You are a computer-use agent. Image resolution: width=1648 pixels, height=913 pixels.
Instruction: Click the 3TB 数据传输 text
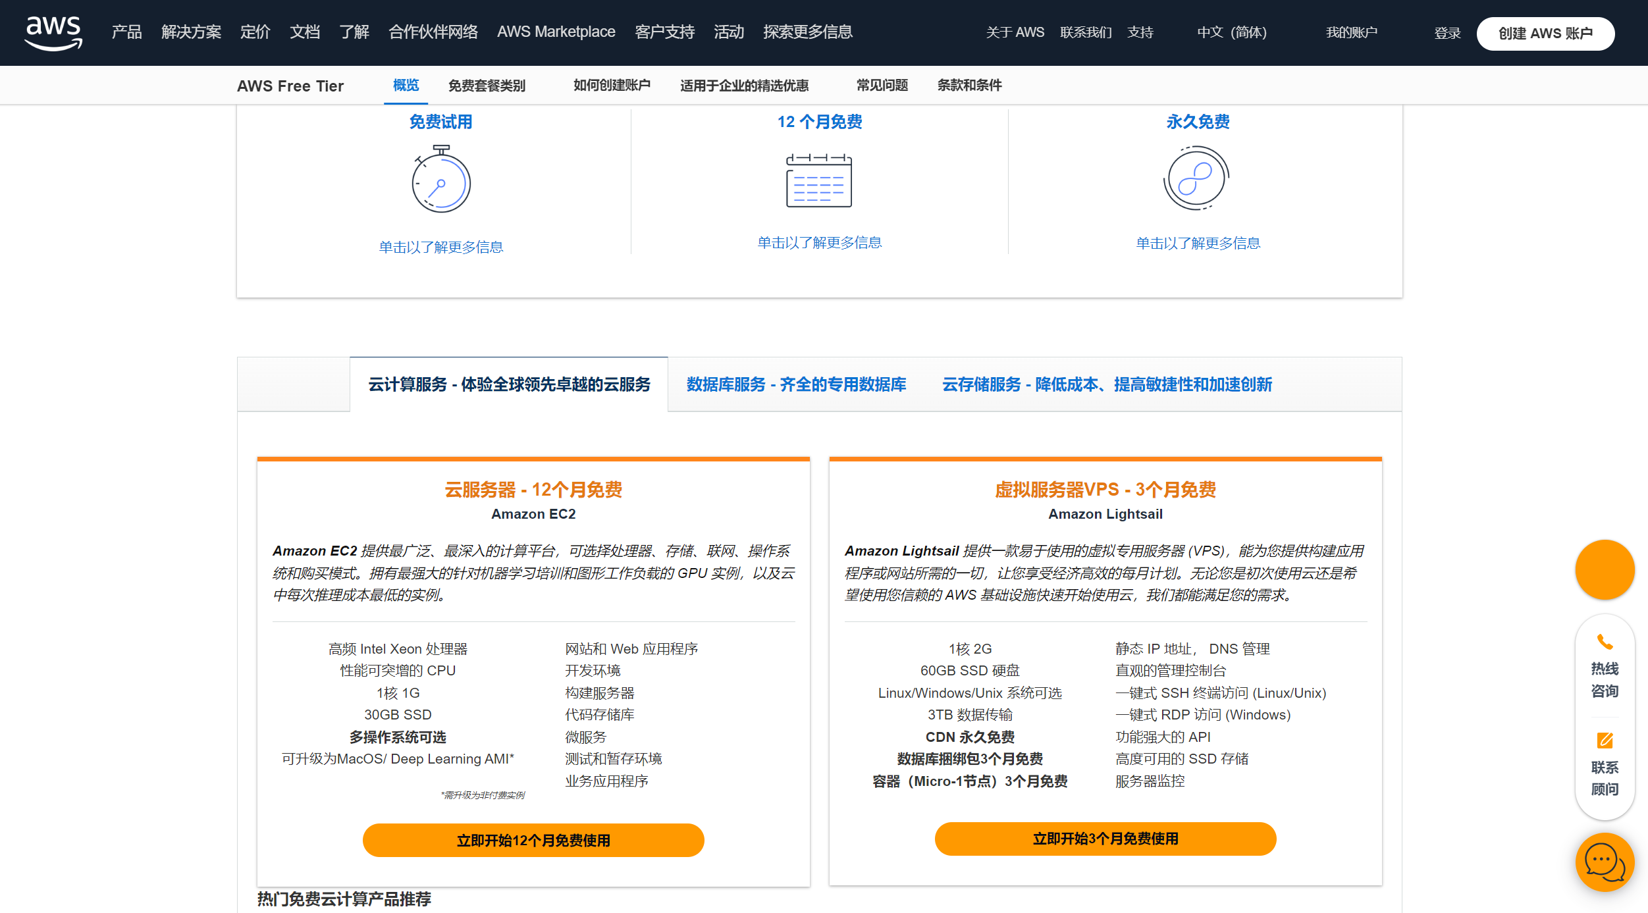970,715
